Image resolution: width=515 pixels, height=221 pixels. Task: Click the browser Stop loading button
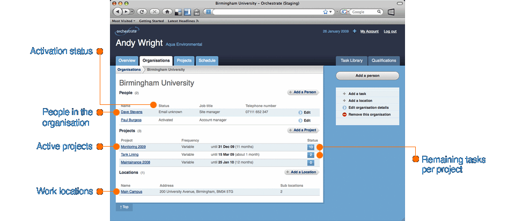click(154, 11)
